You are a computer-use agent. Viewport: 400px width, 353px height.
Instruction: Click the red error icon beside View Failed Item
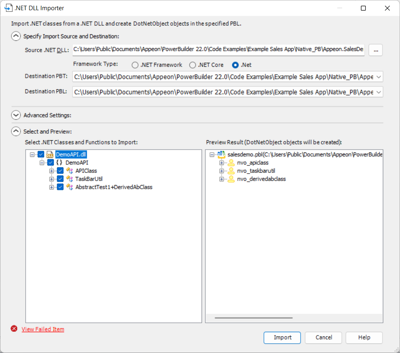(15, 329)
